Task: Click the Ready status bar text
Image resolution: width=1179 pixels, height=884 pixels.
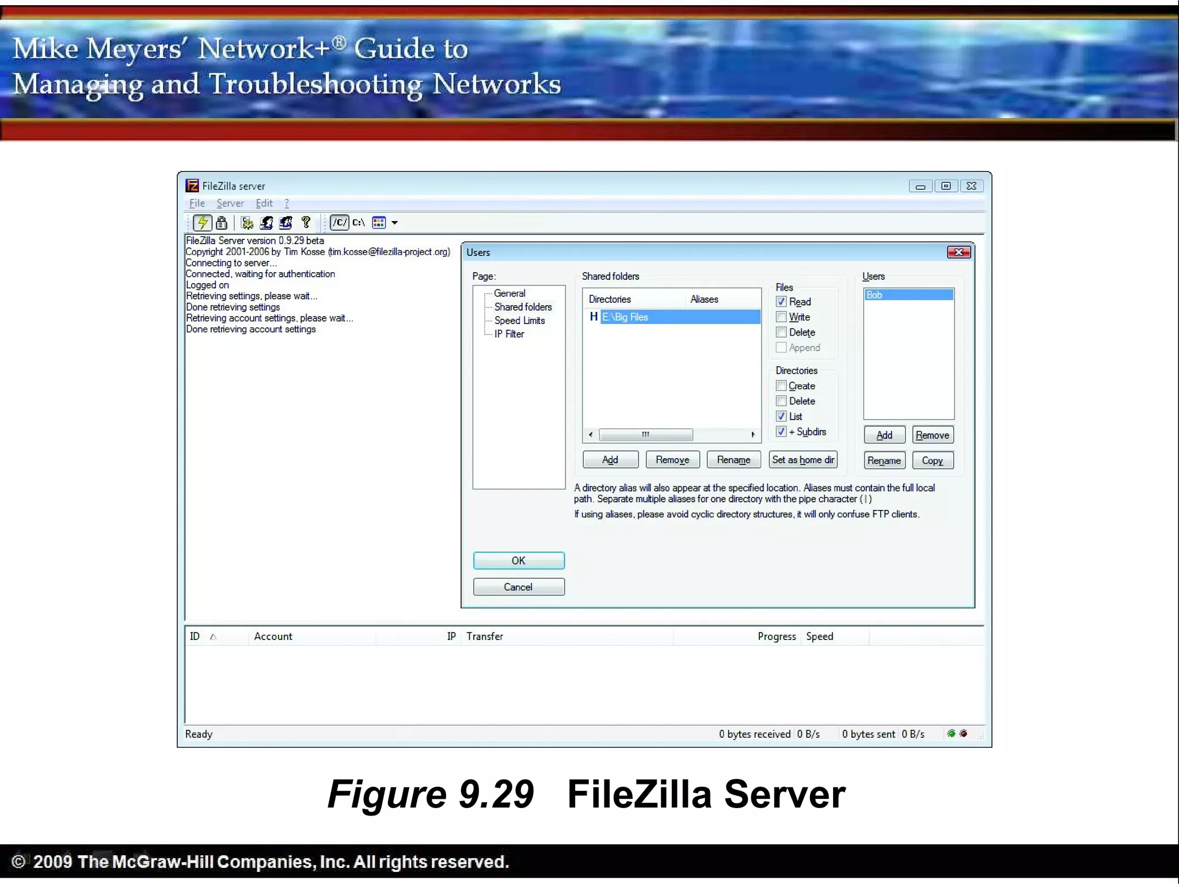Action: tap(199, 734)
